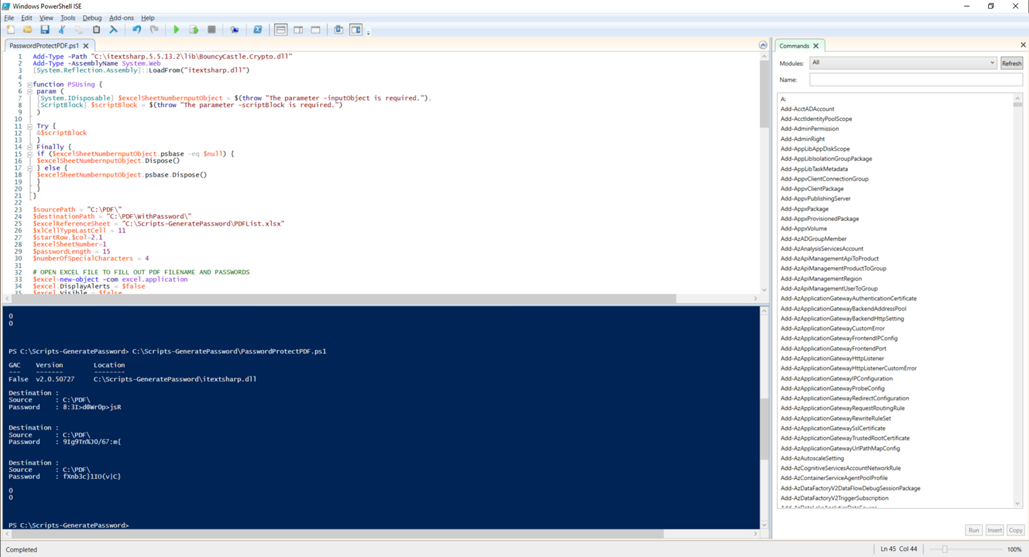1029x557 pixels.
Task: Select Add-AppvPublishingServer in command list
Action: (x=815, y=199)
